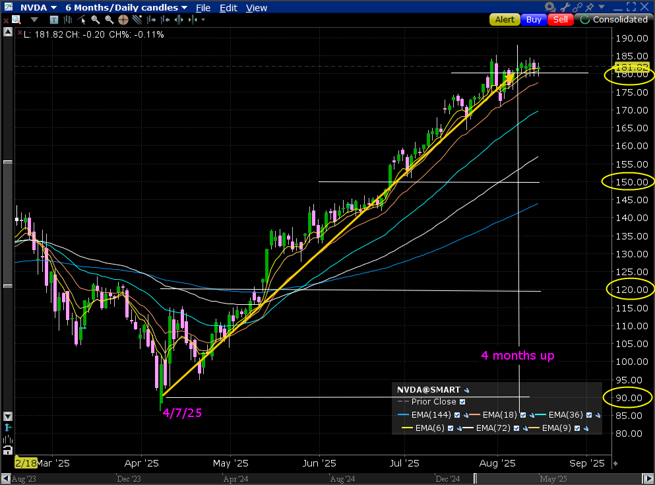
Task: Click the timeline scrollbar right arrow
Action: coord(648,479)
